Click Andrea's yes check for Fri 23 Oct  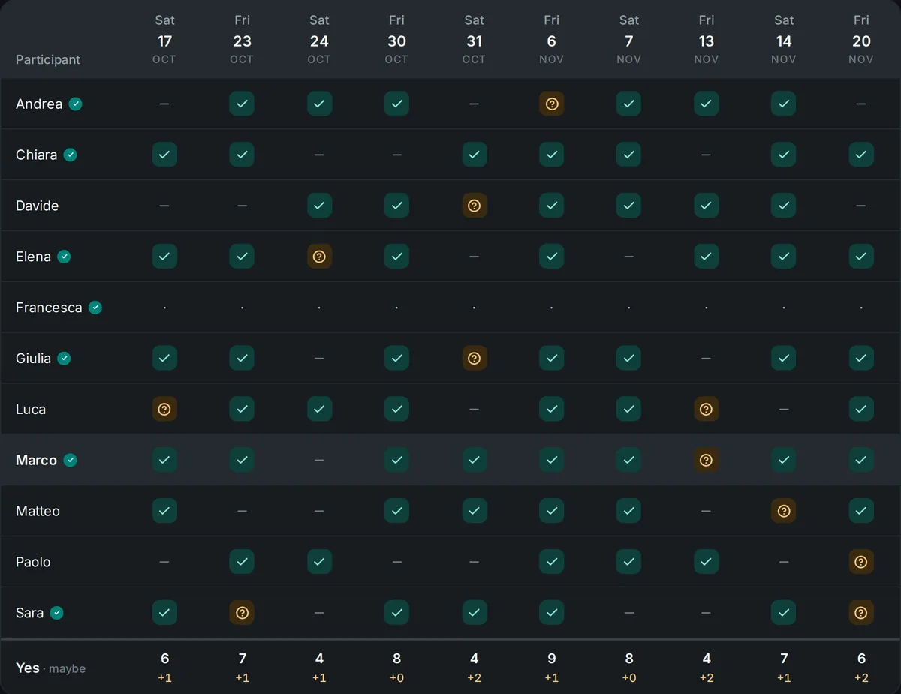coord(242,104)
